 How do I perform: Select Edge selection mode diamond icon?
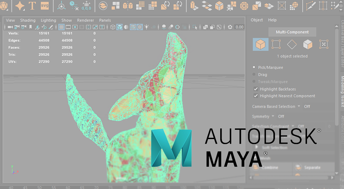292,44
